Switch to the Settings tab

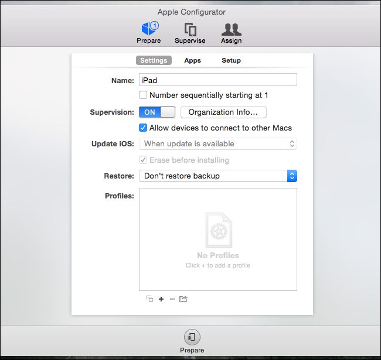tap(154, 60)
